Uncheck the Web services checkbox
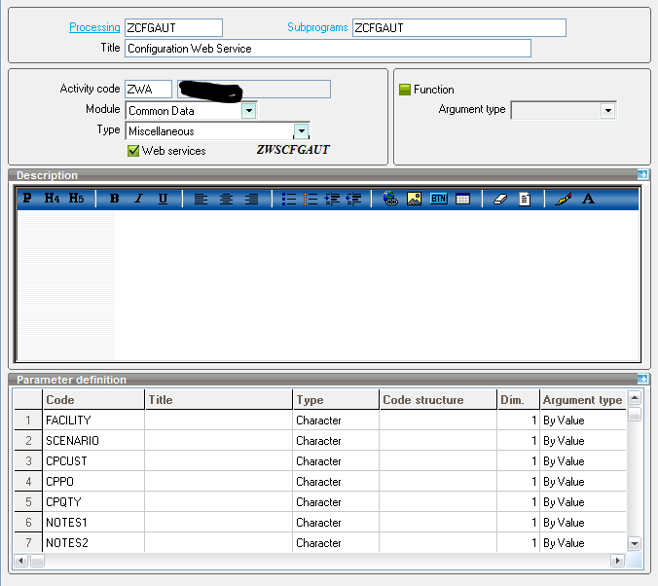This screenshot has width=658, height=586. [x=133, y=151]
